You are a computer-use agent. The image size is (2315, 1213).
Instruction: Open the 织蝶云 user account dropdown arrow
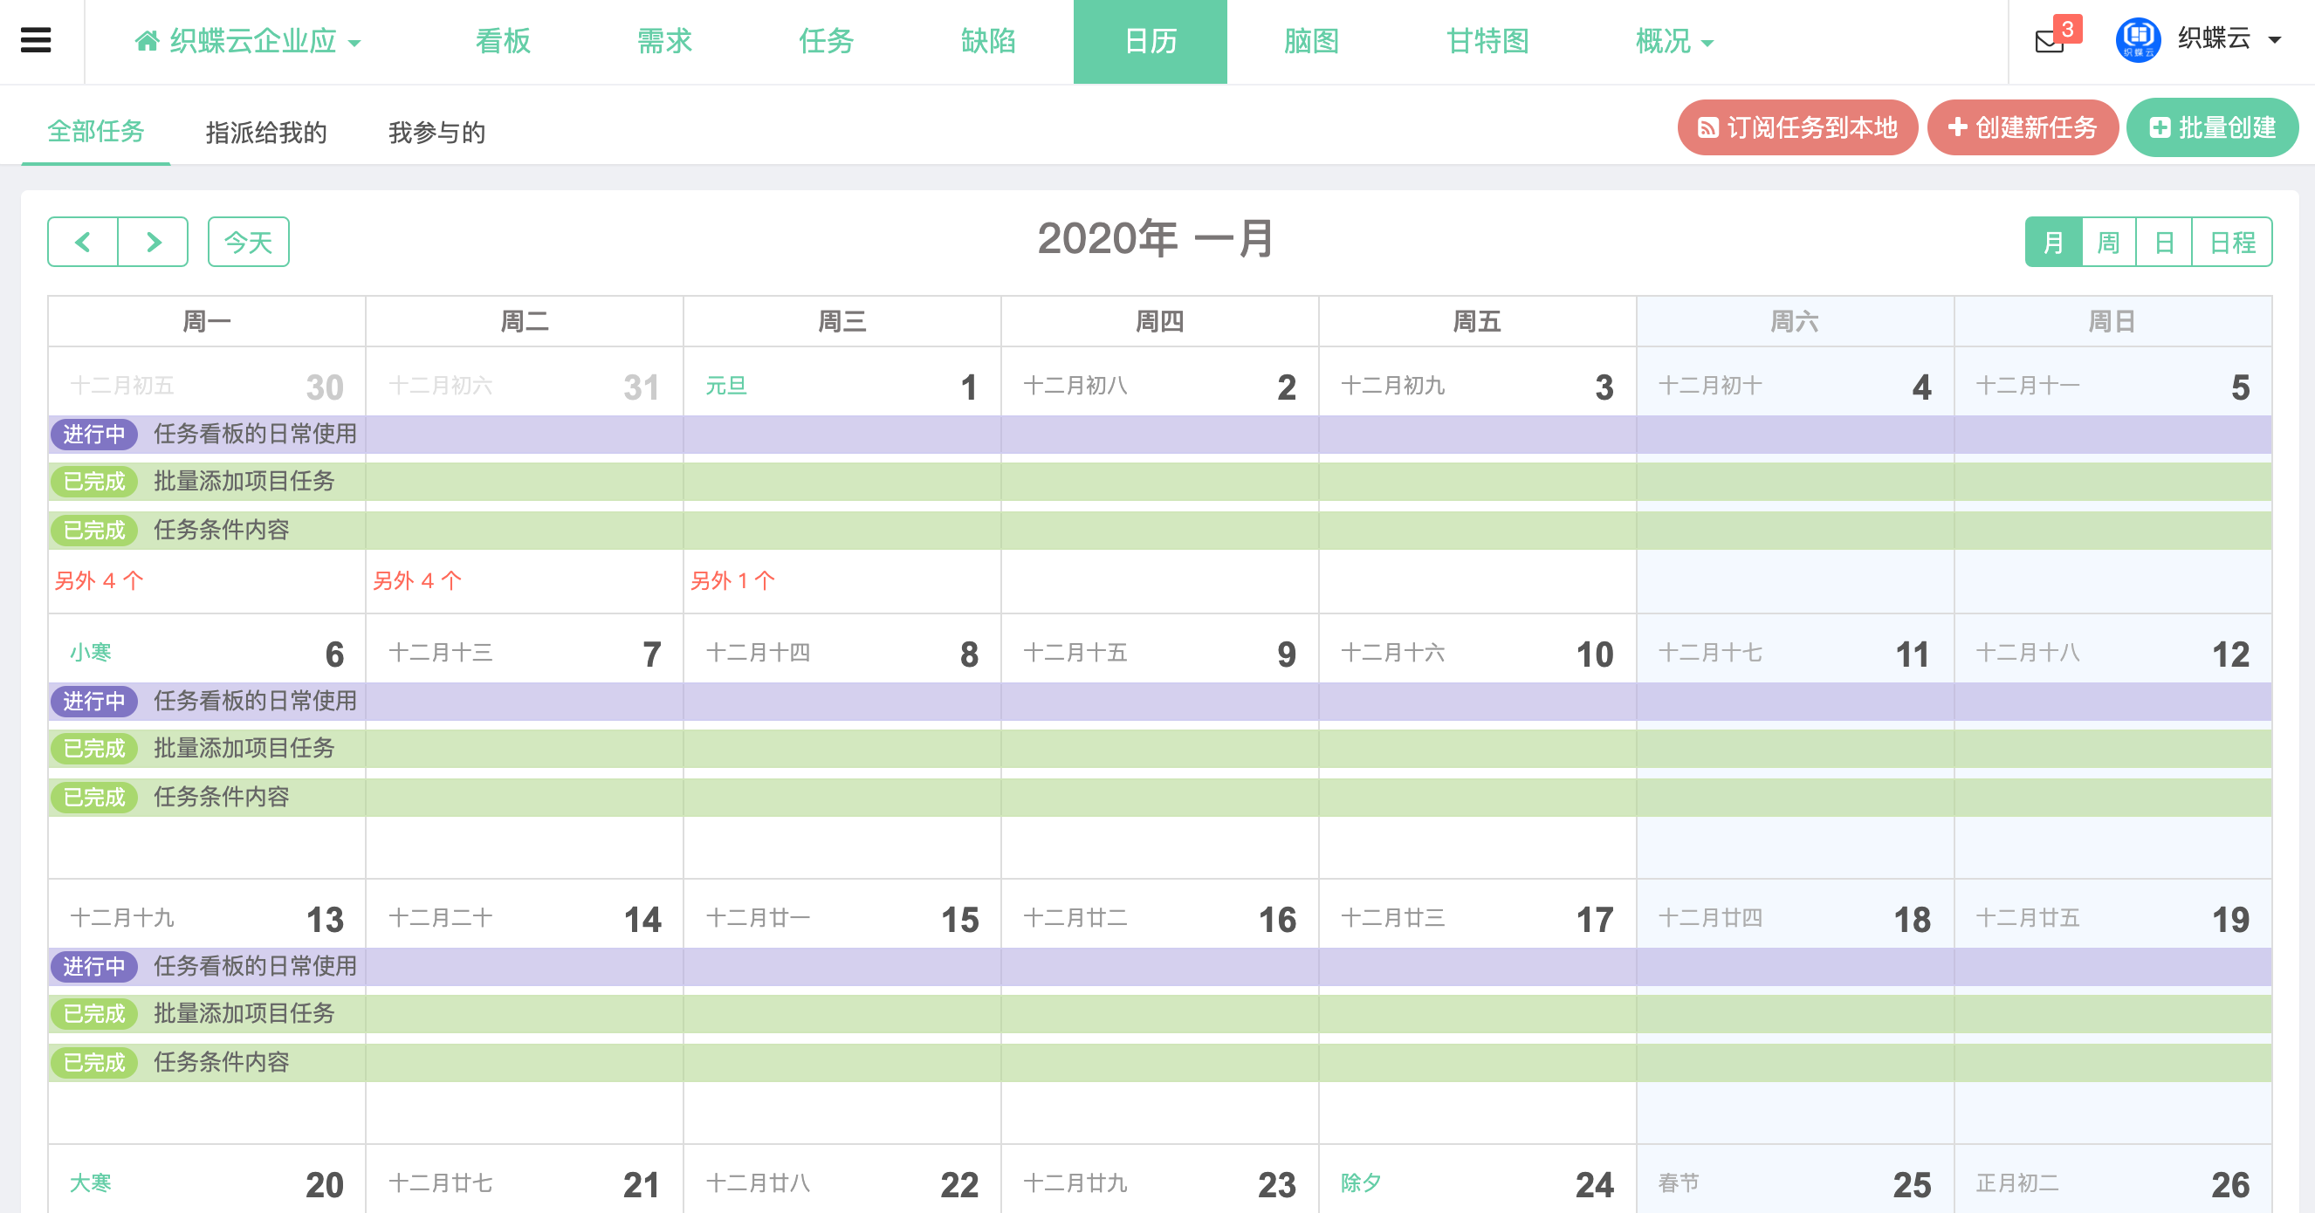(2275, 40)
